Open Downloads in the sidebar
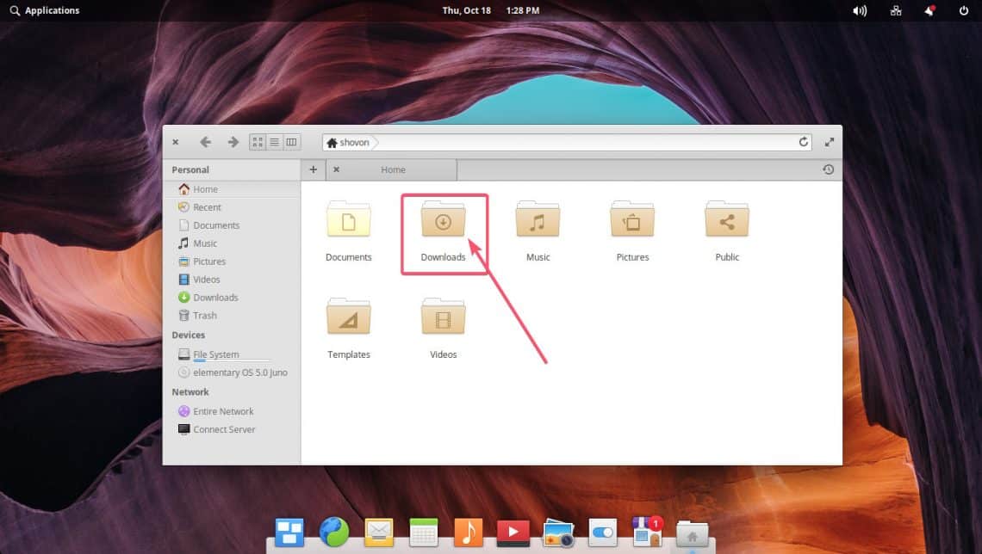Screen dimensions: 982x554 [232, 298]
